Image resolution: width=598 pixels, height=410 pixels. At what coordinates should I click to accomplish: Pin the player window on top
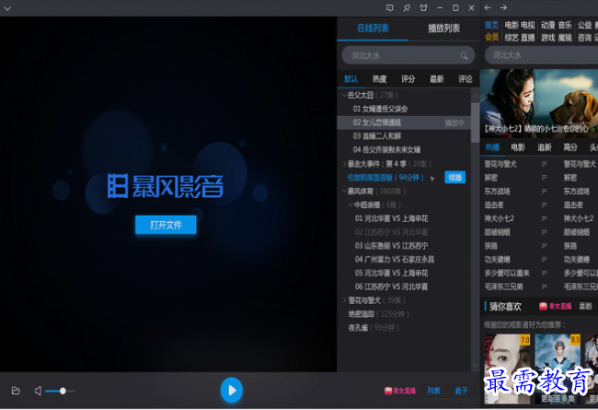(407, 8)
